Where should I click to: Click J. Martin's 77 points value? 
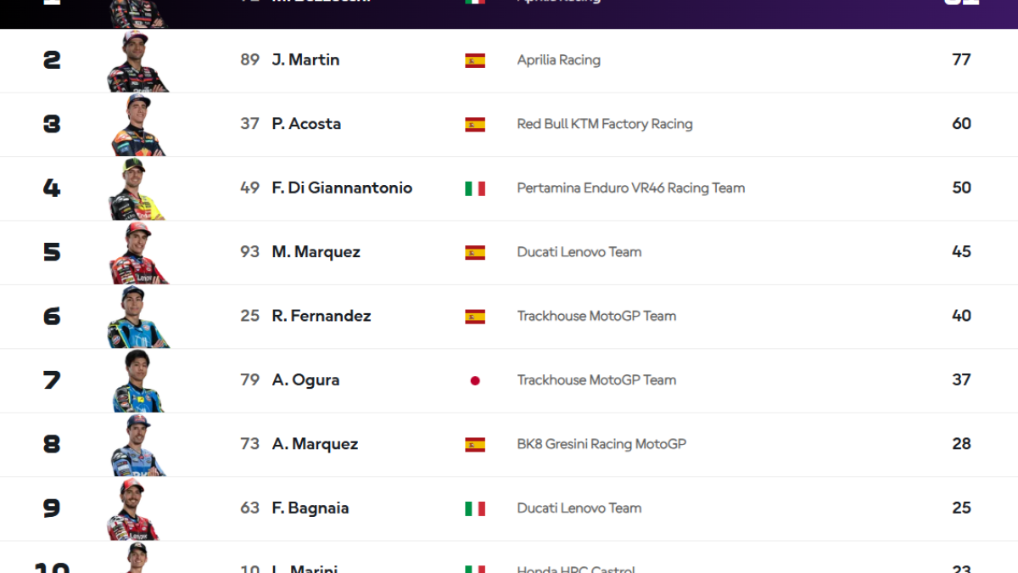click(961, 59)
